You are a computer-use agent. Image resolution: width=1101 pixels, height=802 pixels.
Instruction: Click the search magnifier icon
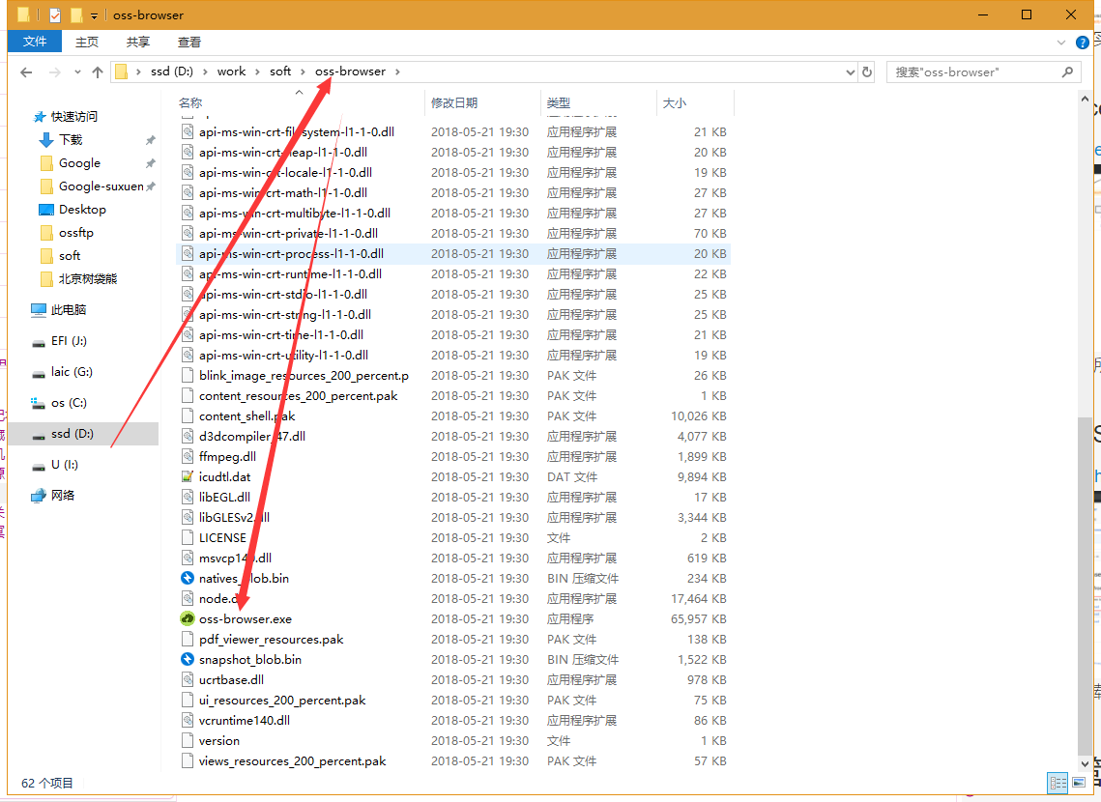point(1068,72)
